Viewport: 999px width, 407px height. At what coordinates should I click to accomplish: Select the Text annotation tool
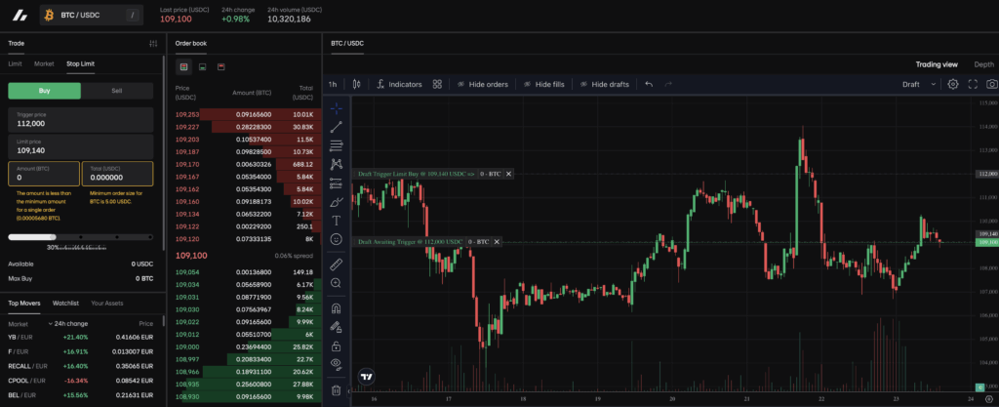[x=337, y=221]
